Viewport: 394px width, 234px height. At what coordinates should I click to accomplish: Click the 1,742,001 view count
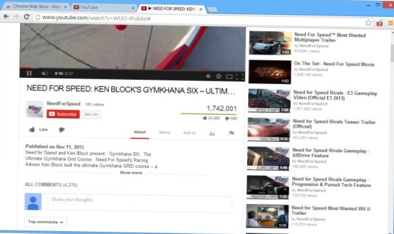point(222,109)
